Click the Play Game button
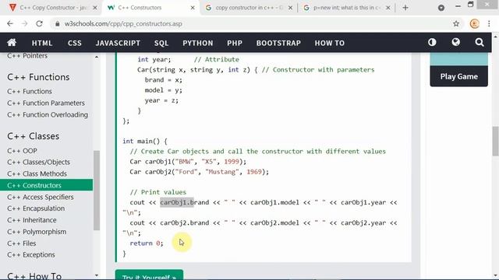This screenshot has height=280, width=499. 458,76
